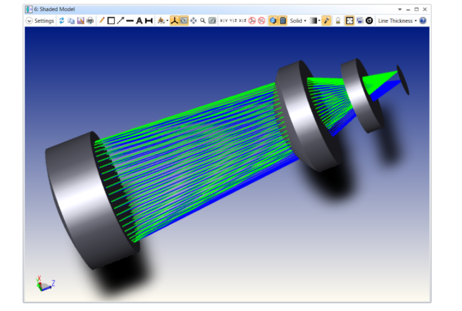
Task: Open the blue help question icon
Action: (x=423, y=21)
